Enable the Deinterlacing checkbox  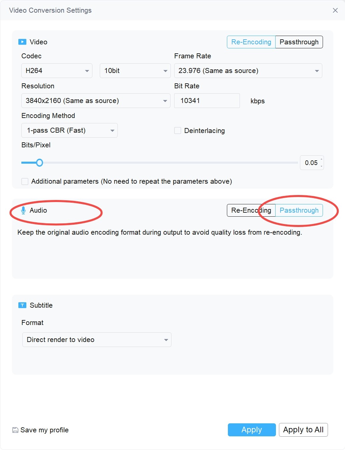(178, 131)
